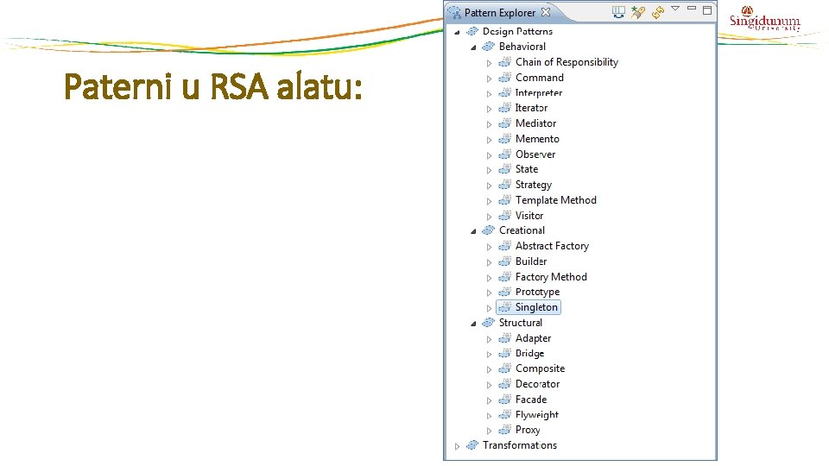The width and height of the screenshot is (829, 466).
Task: Click the Transformations folder icon
Action: click(472, 445)
